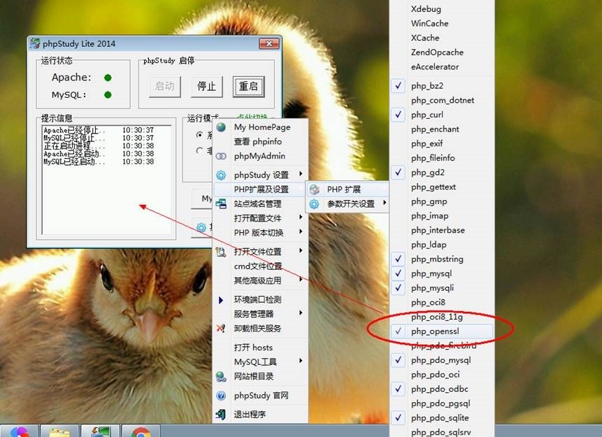Image resolution: width=602 pixels, height=437 pixels.
Task: Uncheck the php_openssl extension
Action: coord(399,331)
